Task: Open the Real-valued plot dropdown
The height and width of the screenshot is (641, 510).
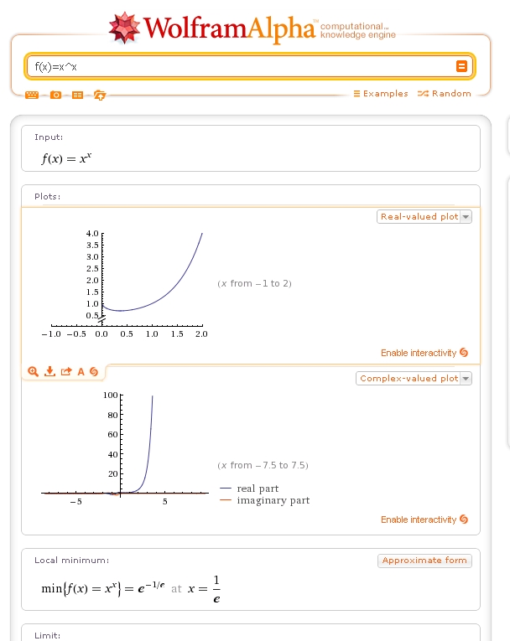Action: point(424,217)
